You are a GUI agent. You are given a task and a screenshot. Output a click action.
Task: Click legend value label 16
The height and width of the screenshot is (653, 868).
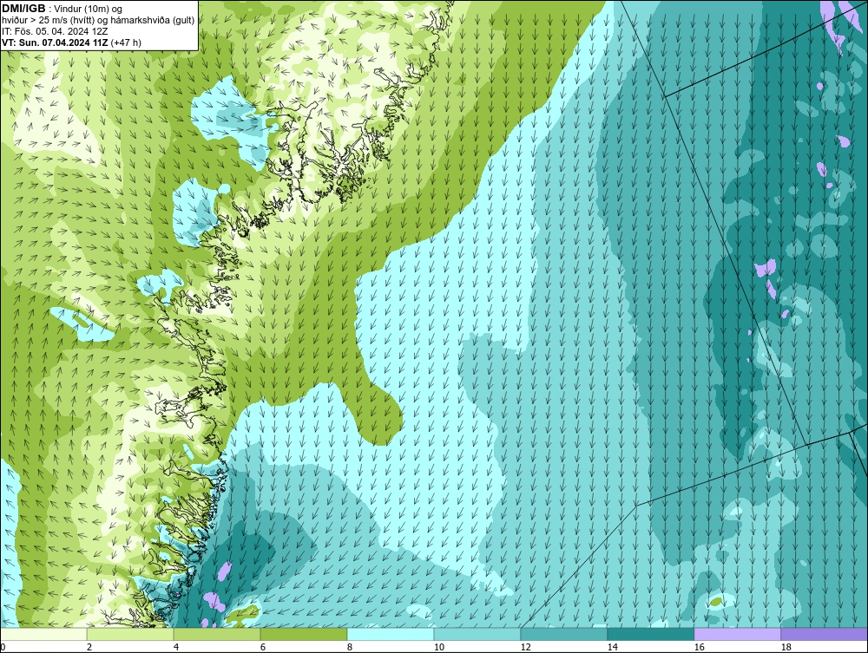point(699,647)
